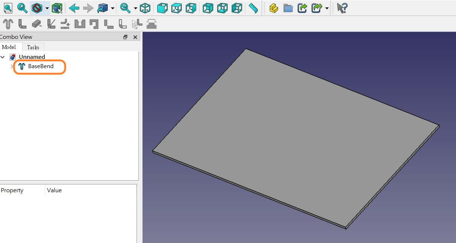Switch to the Top view cube

click(176, 8)
